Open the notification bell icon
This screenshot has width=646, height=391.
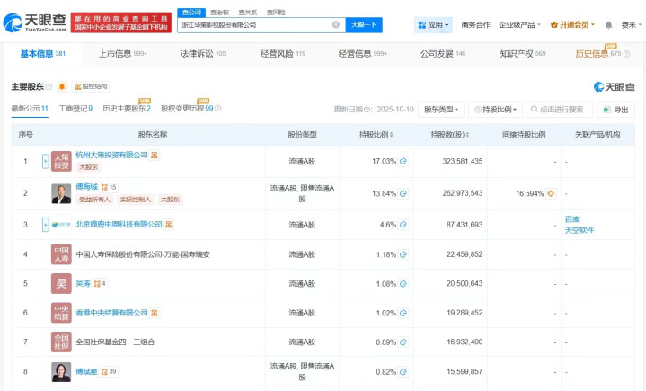point(608,25)
